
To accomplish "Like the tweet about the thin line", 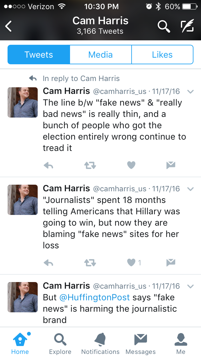I will coord(131,165).
